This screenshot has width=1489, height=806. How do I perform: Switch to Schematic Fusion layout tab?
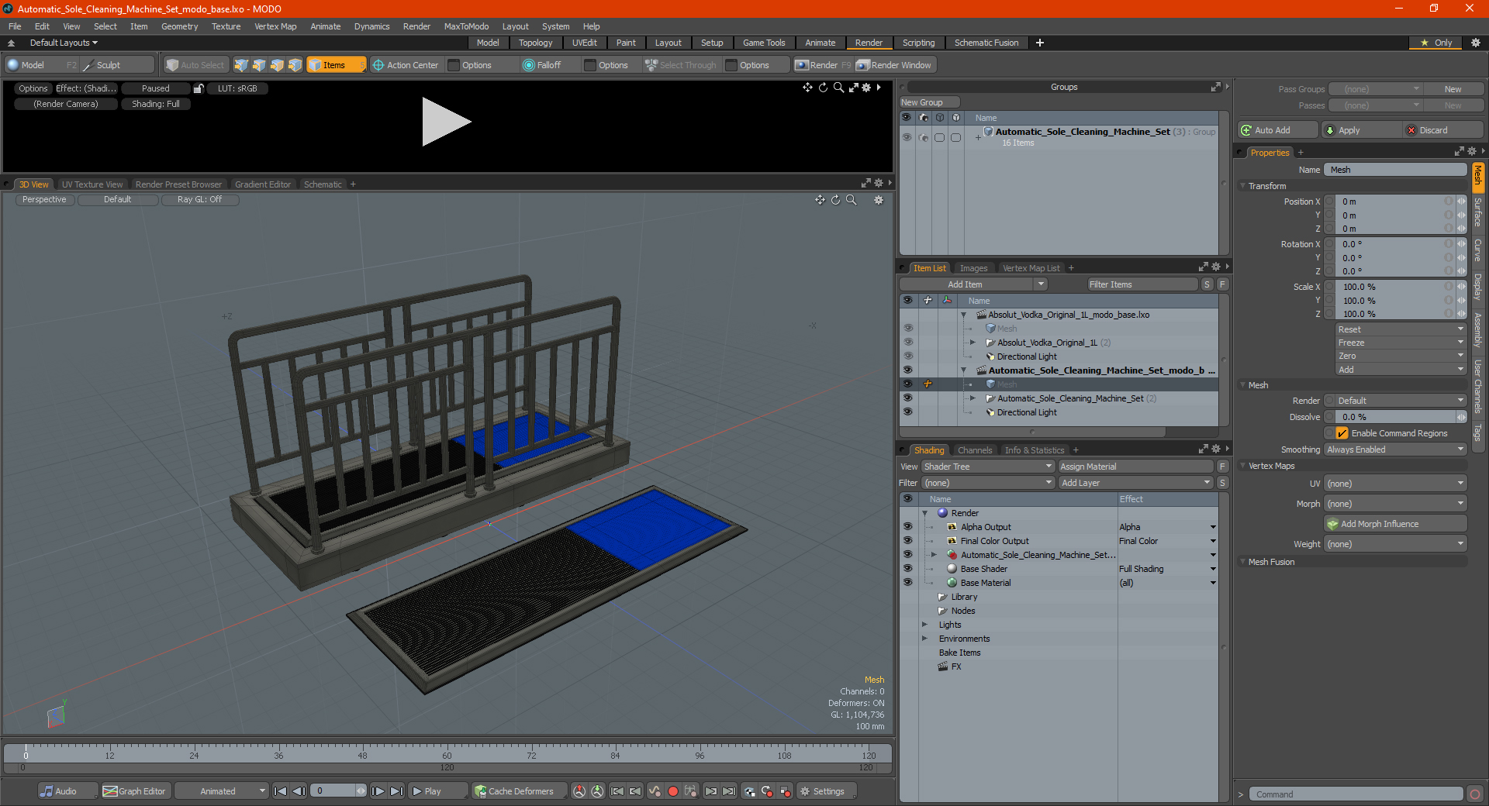pos(986,43)
